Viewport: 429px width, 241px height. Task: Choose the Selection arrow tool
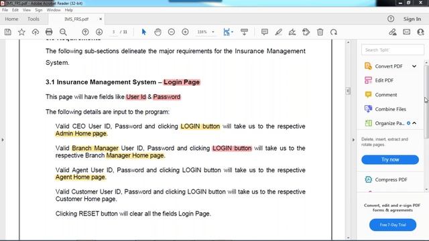point(143,32)
